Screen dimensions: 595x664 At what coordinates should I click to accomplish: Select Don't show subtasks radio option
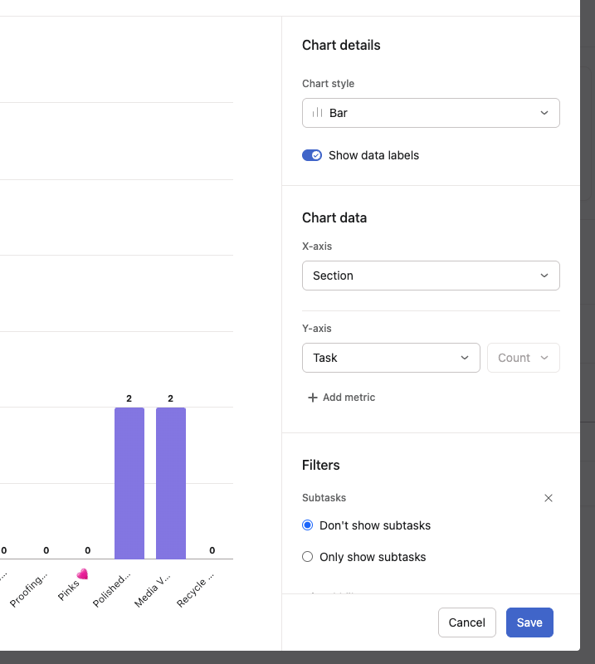(308, 525)
